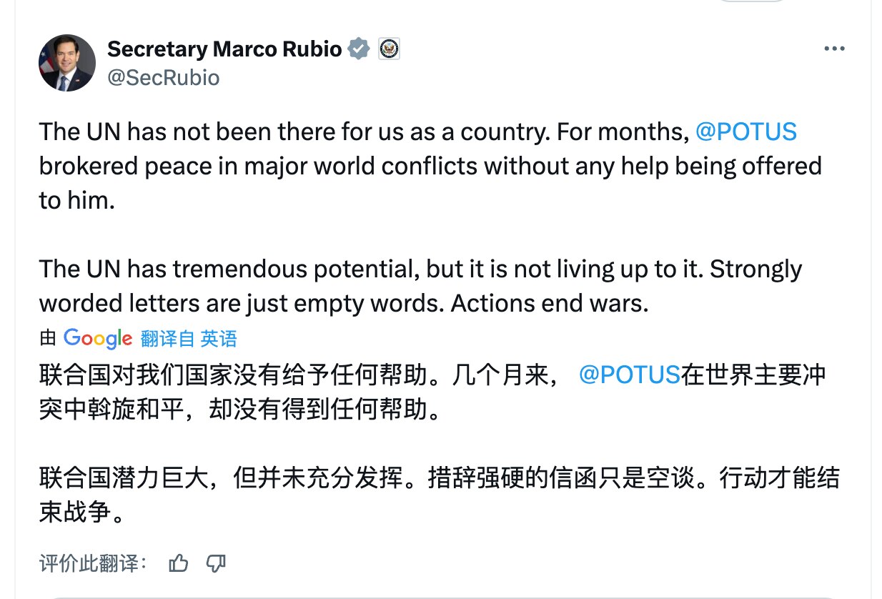Click the US government affiliation seal icon

[389, 49]
